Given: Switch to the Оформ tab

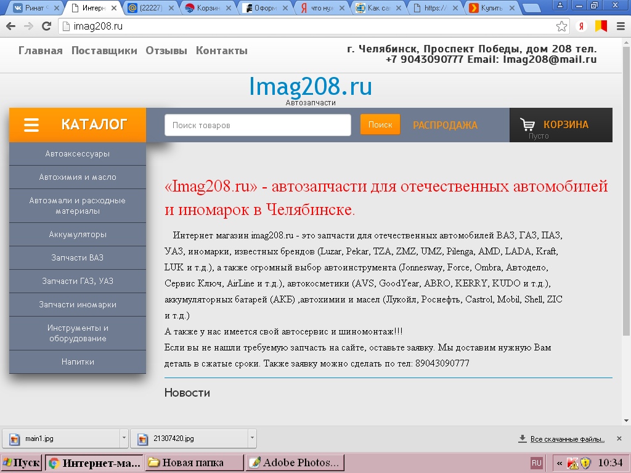Looking at the screenshot, I should pyautogui.click(x=266, y=7).
